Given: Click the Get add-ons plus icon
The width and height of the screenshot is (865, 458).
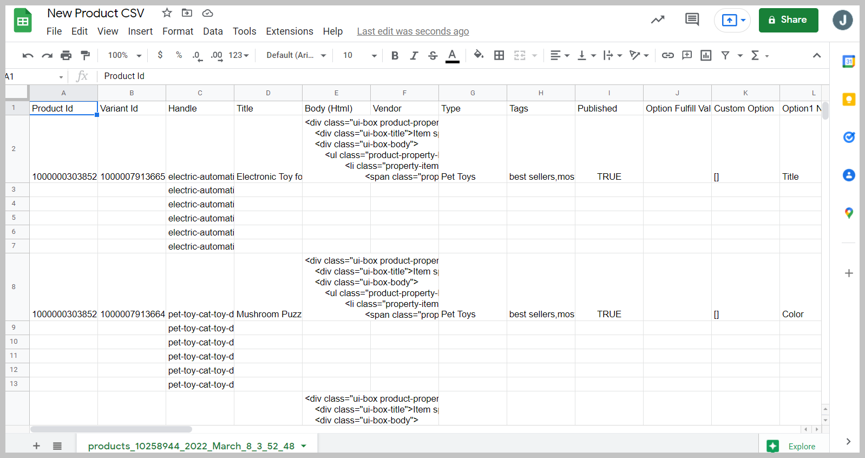Looking at the screenshot, I should click(x=849, y=273).
